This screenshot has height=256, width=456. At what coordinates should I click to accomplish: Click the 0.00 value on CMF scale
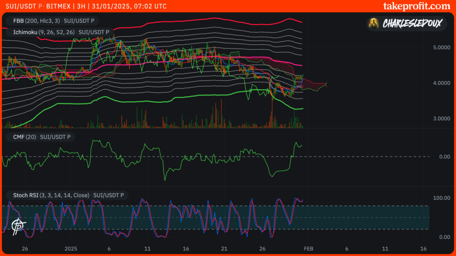(x=446, y=156)
